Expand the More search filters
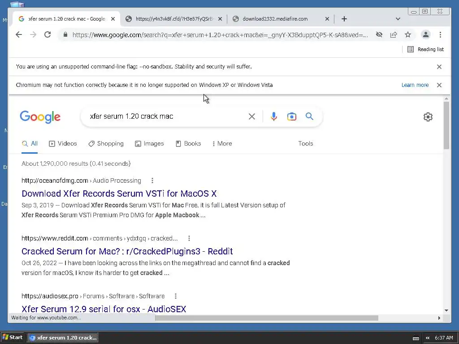This screenshot has width=459, height=344. (x=222, y=144)
